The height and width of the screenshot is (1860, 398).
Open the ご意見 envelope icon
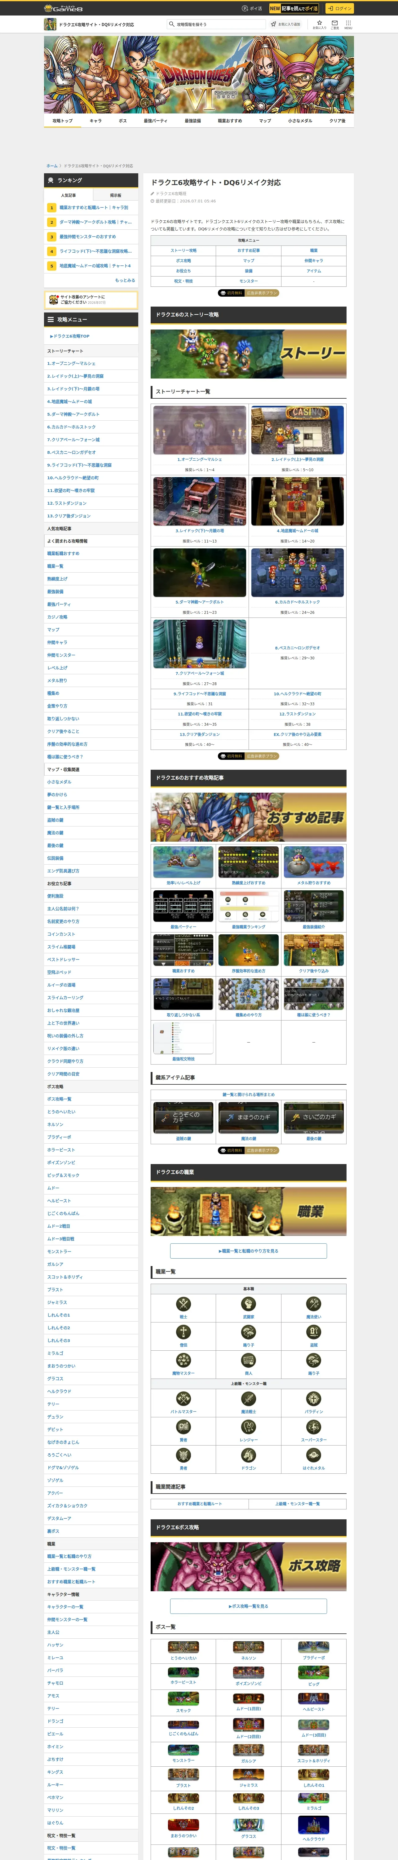tap(334, 24)
